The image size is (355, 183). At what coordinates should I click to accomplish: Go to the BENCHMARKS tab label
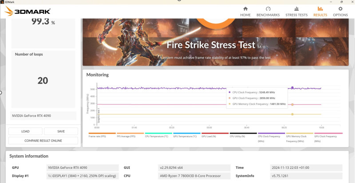[268, 15]
